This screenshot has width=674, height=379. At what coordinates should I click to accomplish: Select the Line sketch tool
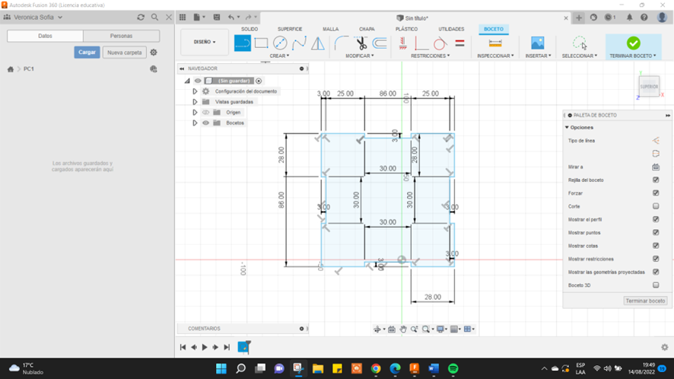(x=243, y=43)
